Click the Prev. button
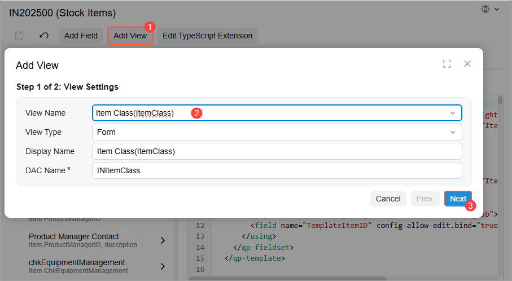This screenshot has height=281, width=512. pos(425,199)
